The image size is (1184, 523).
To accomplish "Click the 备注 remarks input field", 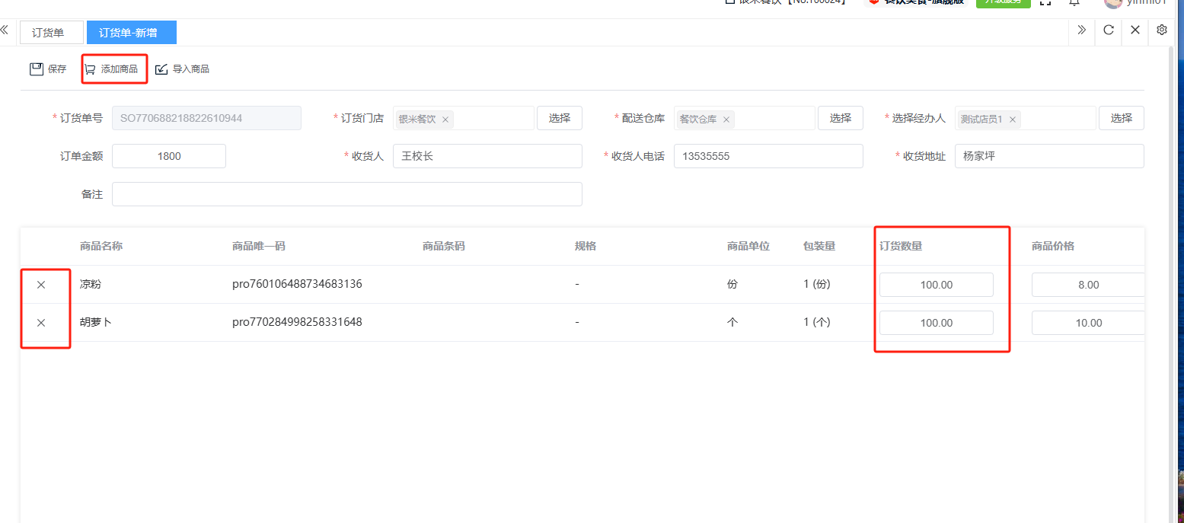I will 346,194.
